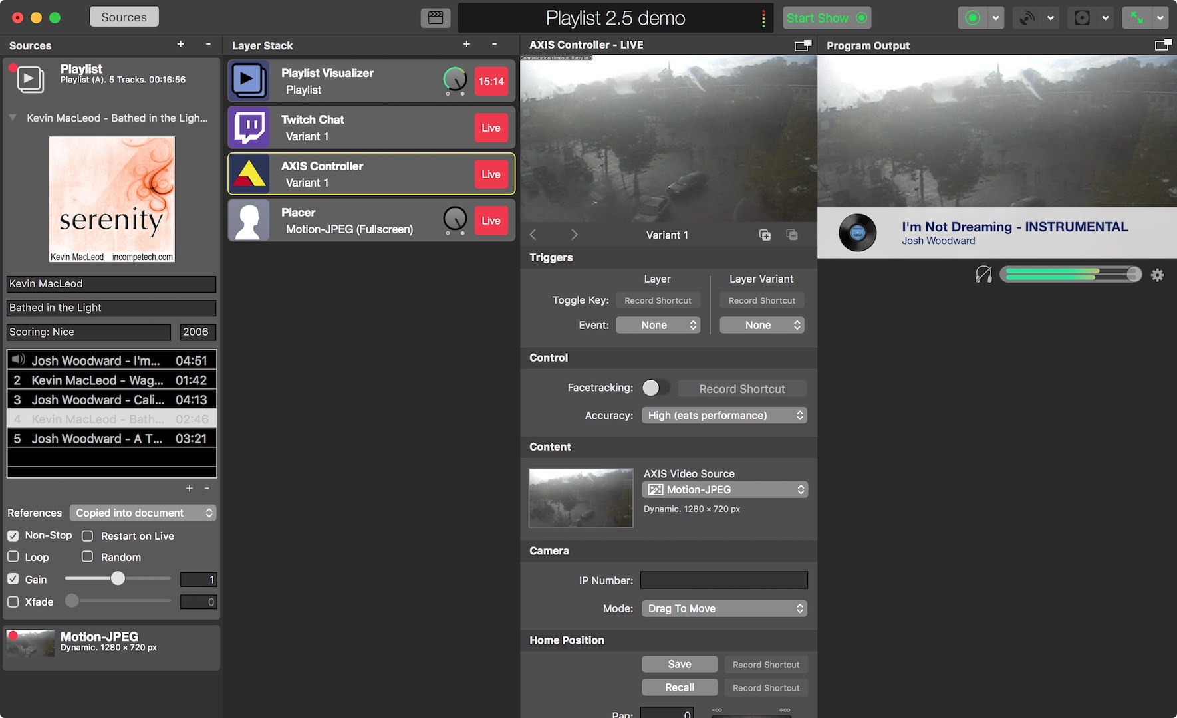
Task: Click the camera IP Number field
Action: click(724, 580)
